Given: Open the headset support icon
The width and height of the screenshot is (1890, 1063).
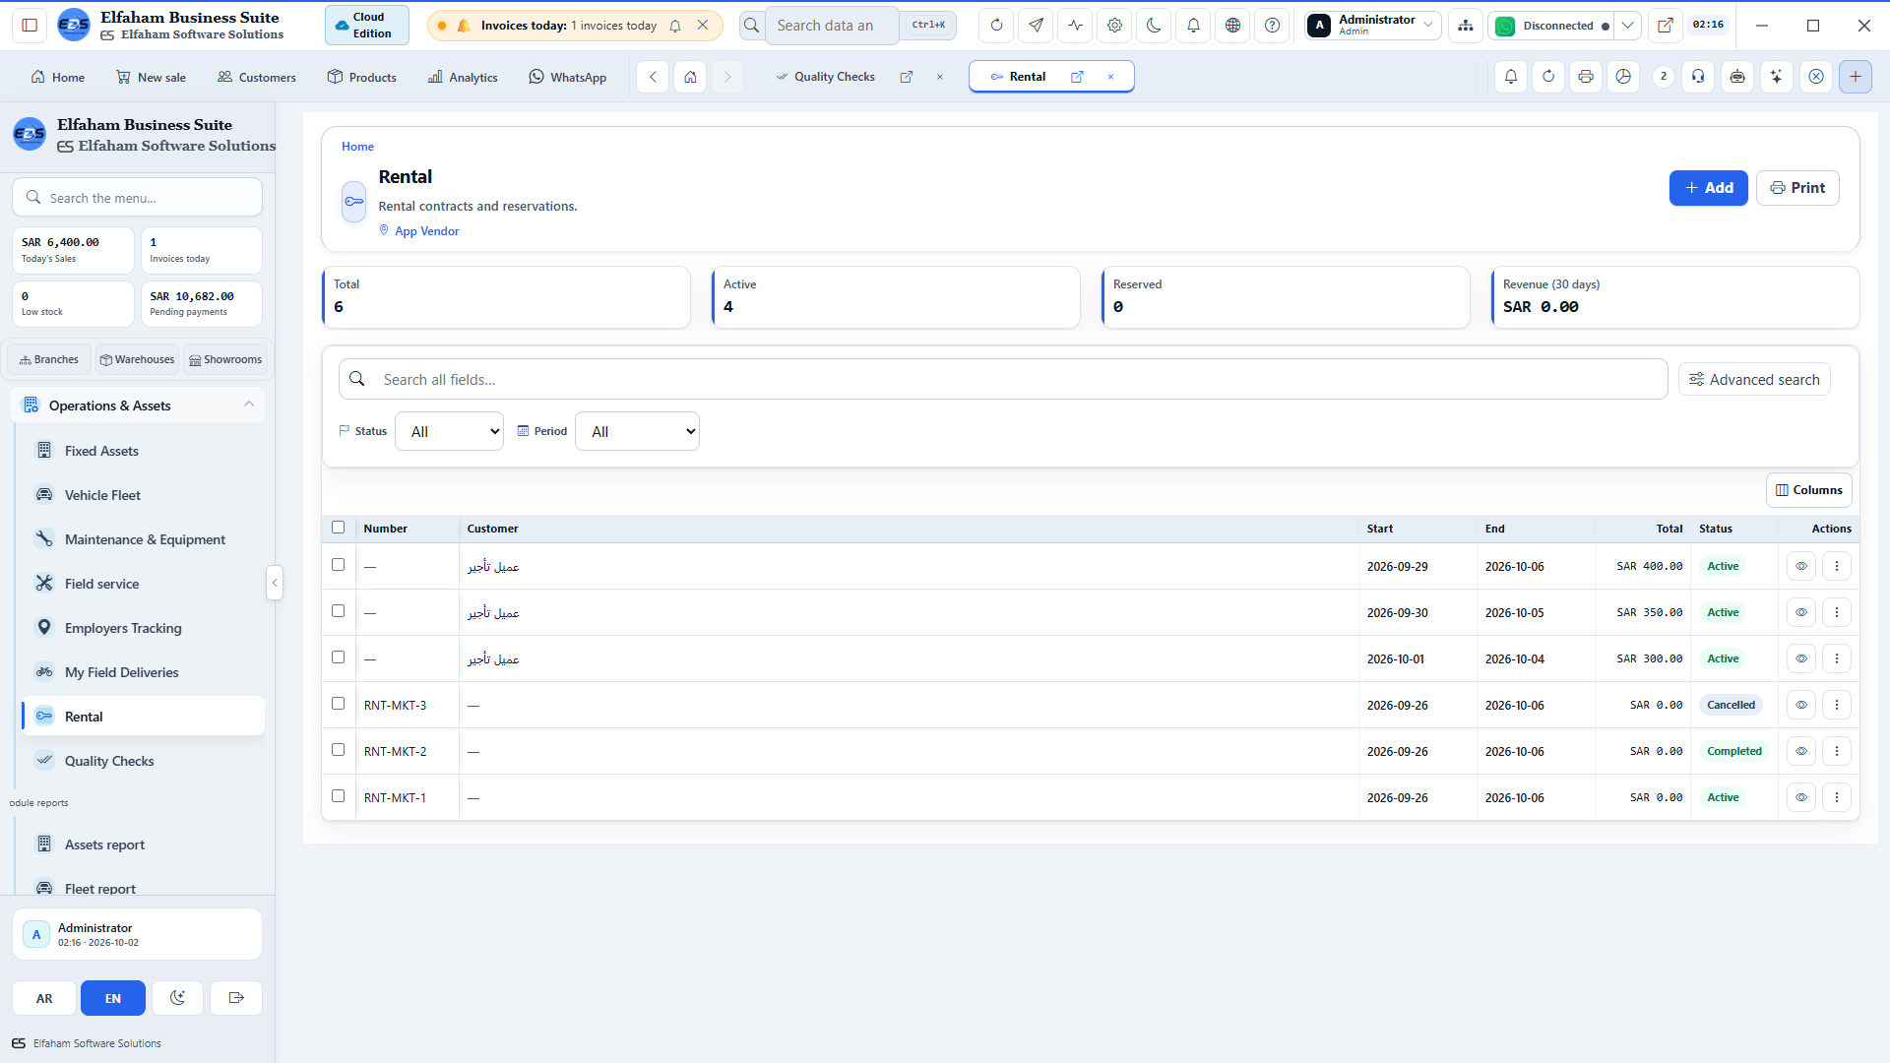Looking at the screenshot, I should [1698, 77].
